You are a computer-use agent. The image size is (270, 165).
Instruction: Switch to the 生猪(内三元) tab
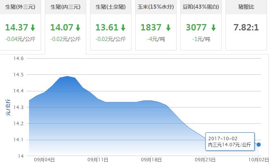tap(66, 7)
